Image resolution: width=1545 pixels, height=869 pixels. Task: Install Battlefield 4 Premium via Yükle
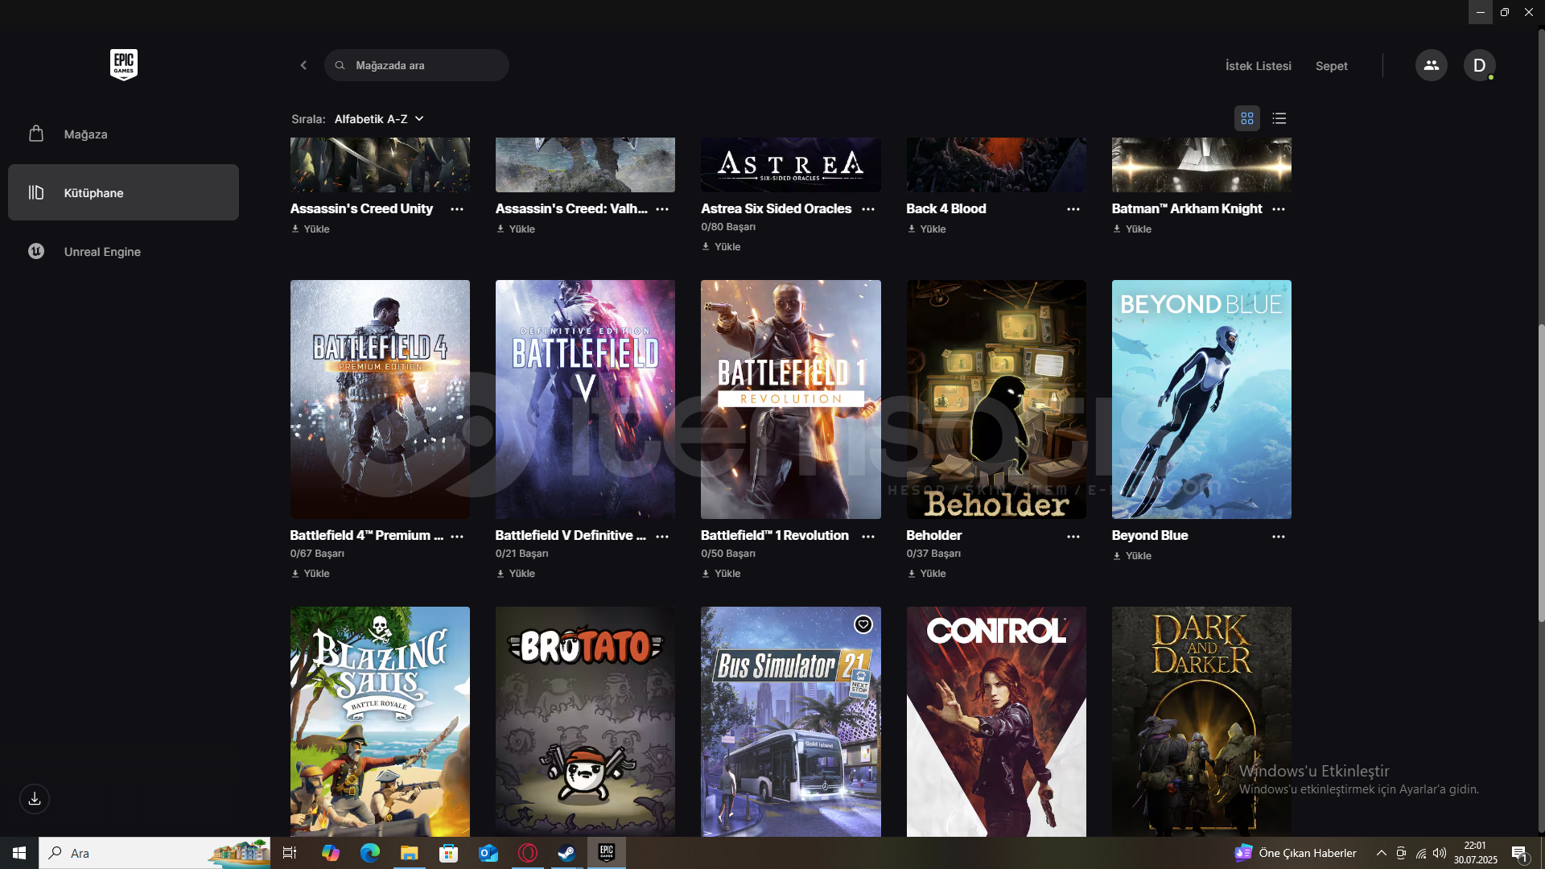tap(311, 574)
